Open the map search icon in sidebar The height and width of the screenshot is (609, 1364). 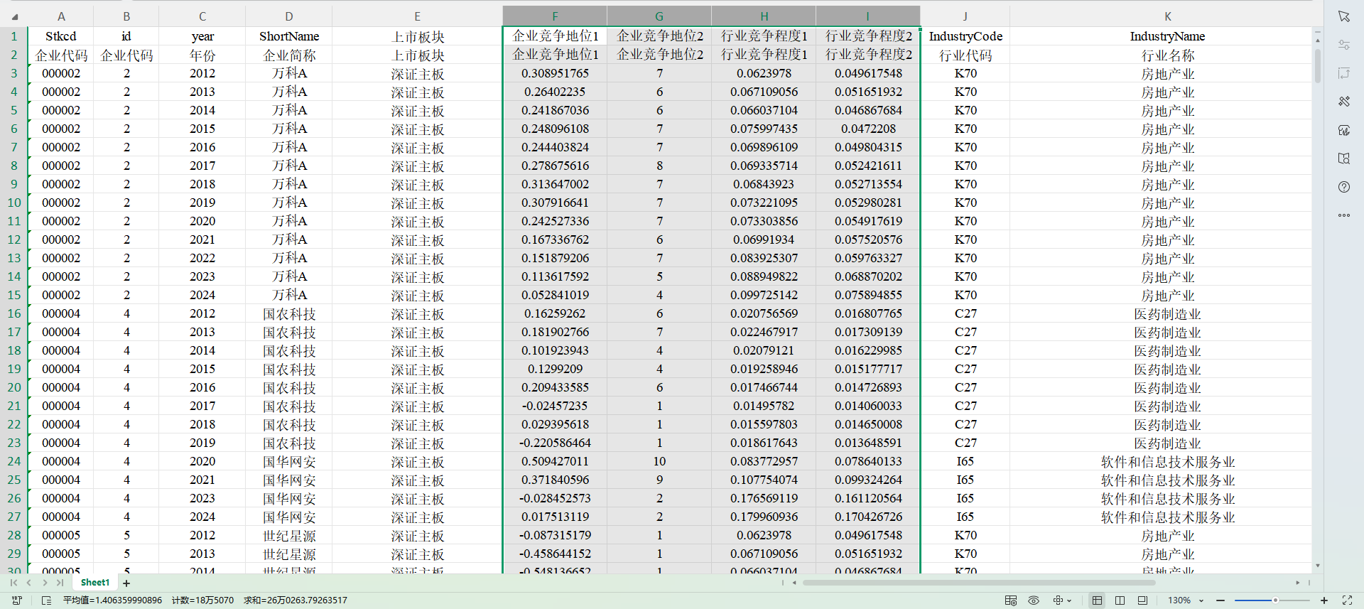[x=1343, y=158]
